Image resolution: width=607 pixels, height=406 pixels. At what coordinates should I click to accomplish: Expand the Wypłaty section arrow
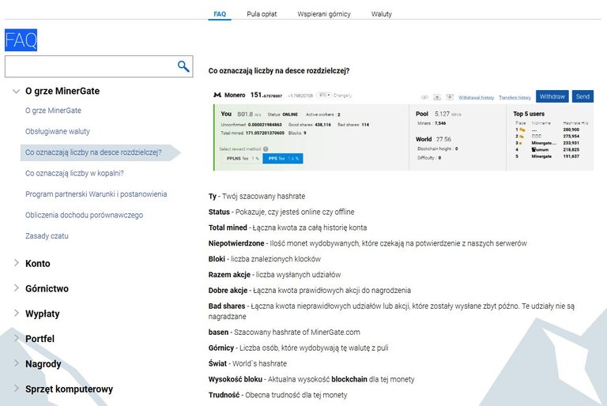click(17, 313)
